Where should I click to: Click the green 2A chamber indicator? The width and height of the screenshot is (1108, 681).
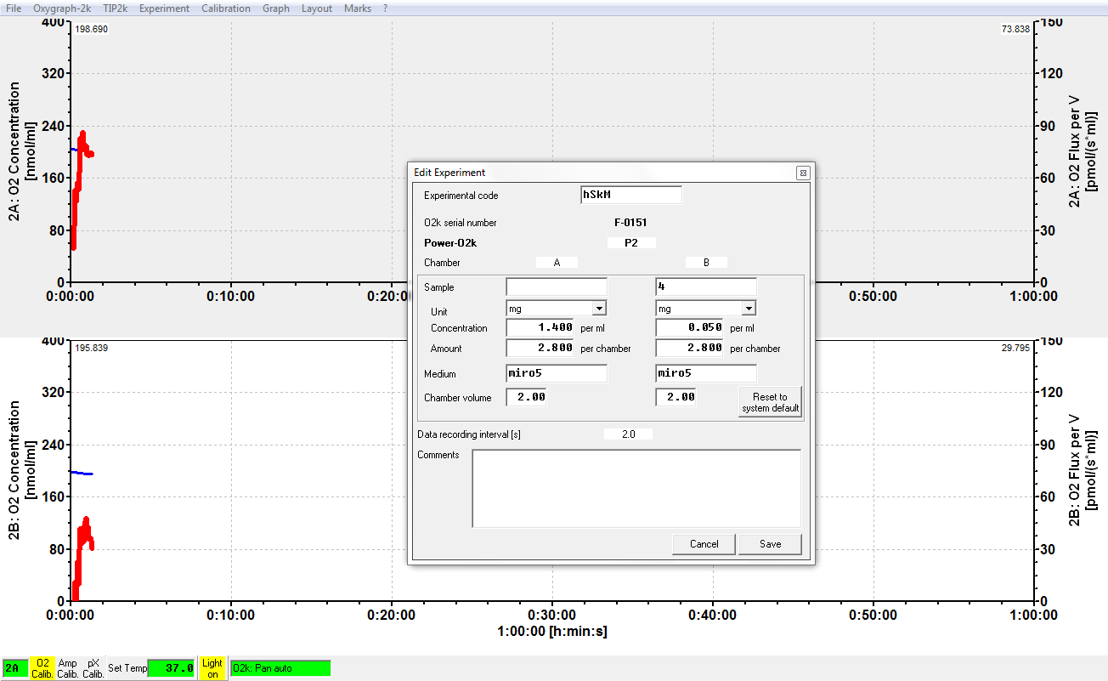coord(14,668)
